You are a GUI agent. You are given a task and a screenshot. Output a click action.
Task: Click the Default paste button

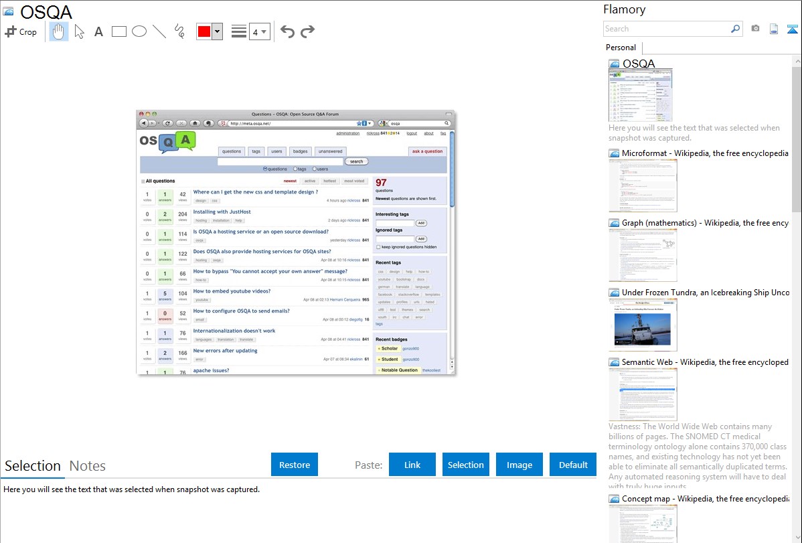point(573,465)
